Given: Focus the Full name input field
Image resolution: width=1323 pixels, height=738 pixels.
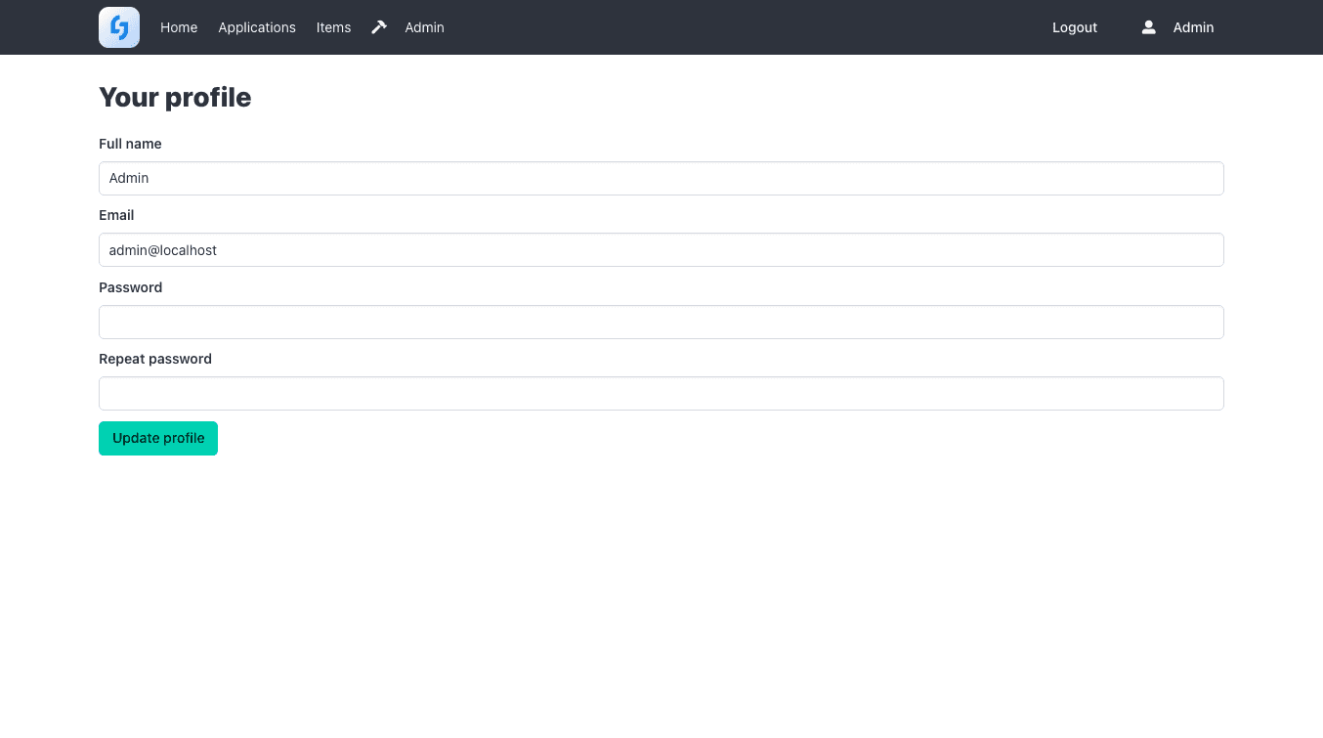Looking at the screenshot, I should pyautogui.click(x=661, y=178).
